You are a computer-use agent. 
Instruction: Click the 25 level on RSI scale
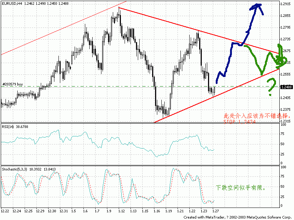282,154
